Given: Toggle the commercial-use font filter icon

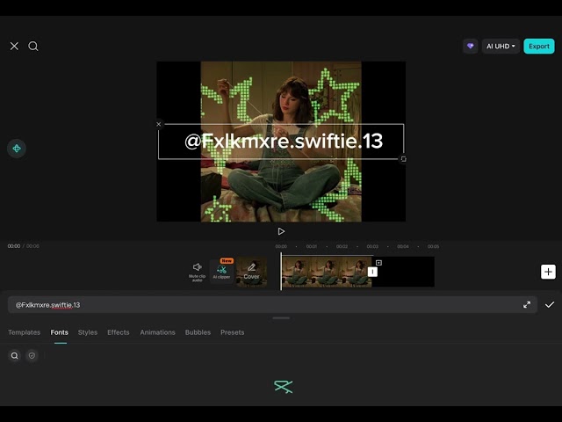Looking at the screenshot, I should (32, 355).
